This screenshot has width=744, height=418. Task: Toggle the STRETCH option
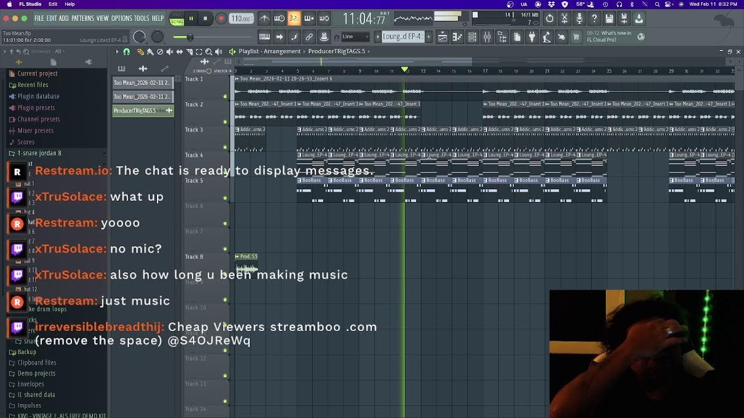point(223,71)
